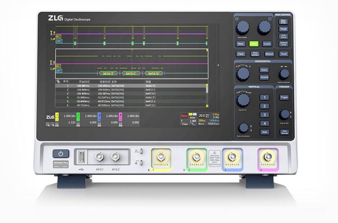This screenshot has width=338, height=223.
Task: Click the vertical position offset knob
Action: click(x=243, y=128)
